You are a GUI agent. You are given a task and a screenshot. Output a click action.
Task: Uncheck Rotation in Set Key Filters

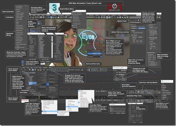click(x=162, y=87)
